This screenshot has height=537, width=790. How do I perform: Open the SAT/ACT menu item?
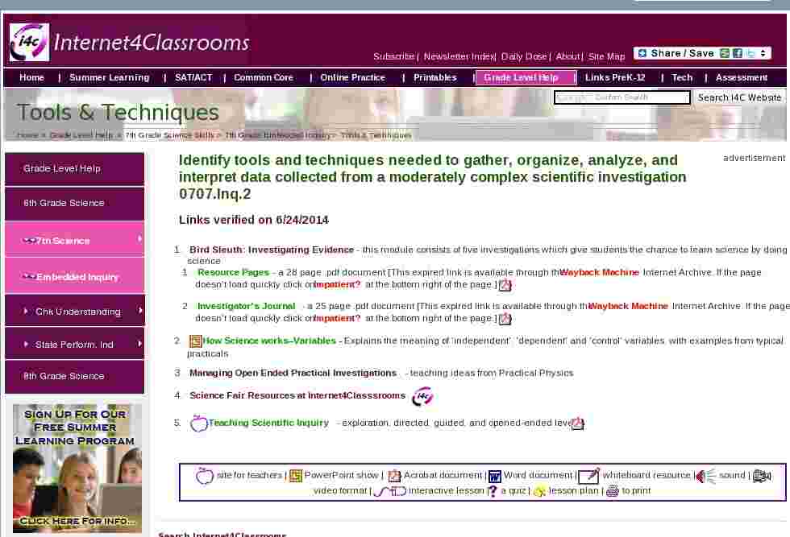pos(193,77)
